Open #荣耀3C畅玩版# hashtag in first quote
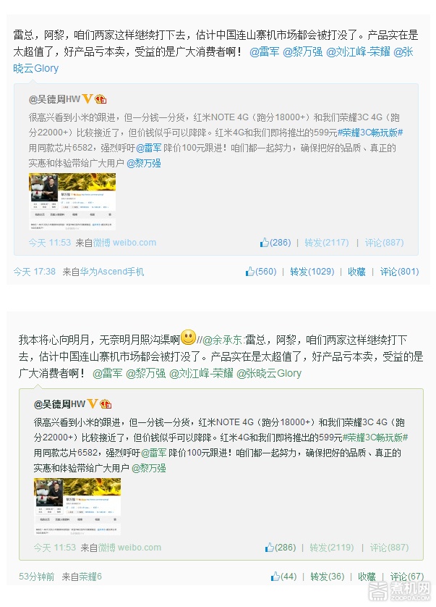 (x=370, y=133)
